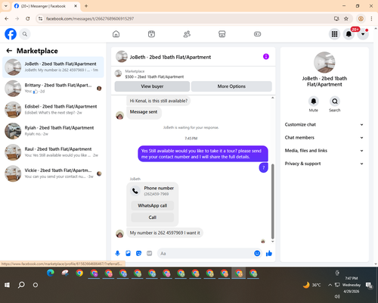The height and width of the screenshot is (303, 378).
Task: Open the Friends icon in top navigation
Action: click(x=187, y=34)
